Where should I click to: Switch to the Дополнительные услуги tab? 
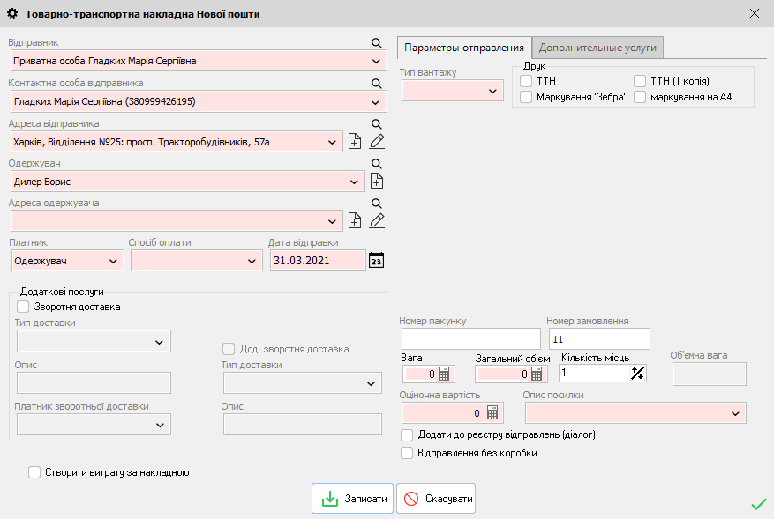(x=597, y=48)
